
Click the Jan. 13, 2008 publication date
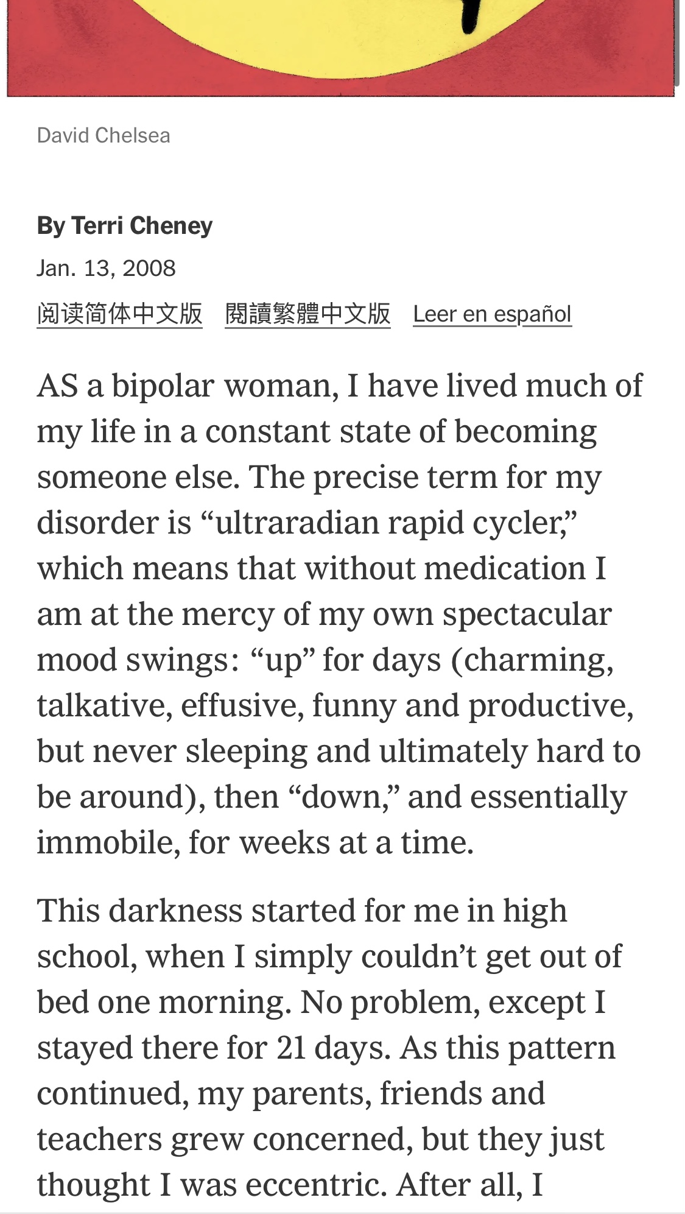click(106, 268)
